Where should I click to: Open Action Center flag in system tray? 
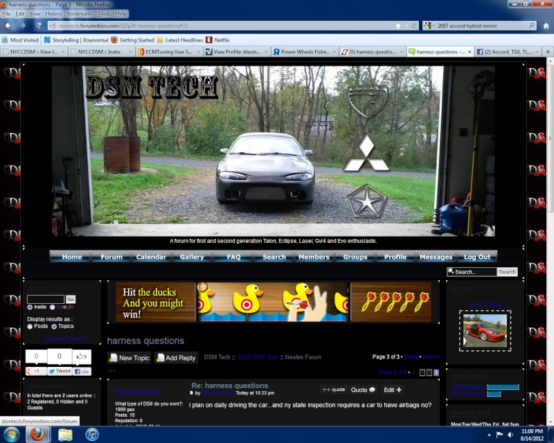coord(499,435)
